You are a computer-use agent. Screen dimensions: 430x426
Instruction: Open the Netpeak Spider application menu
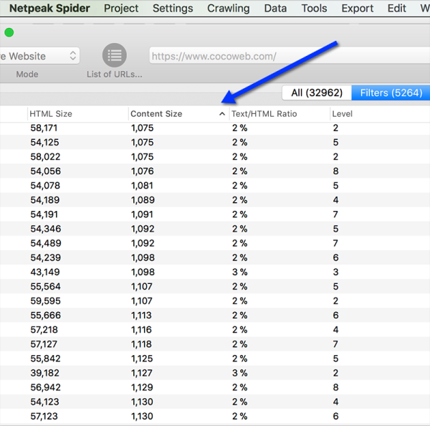click(x=49, y=9)
